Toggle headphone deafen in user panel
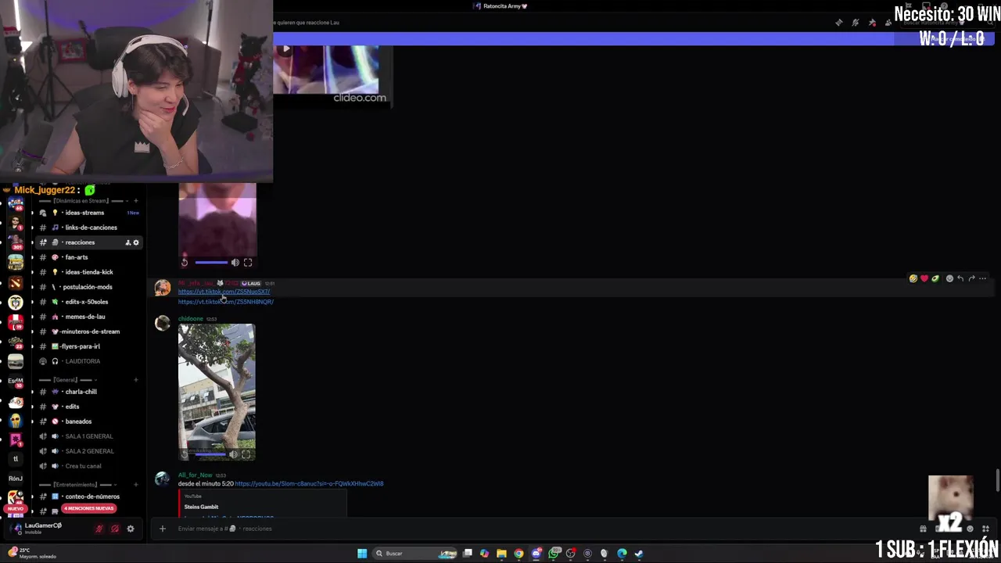Viewport: 1001px width, 563px height. [115, 529]
